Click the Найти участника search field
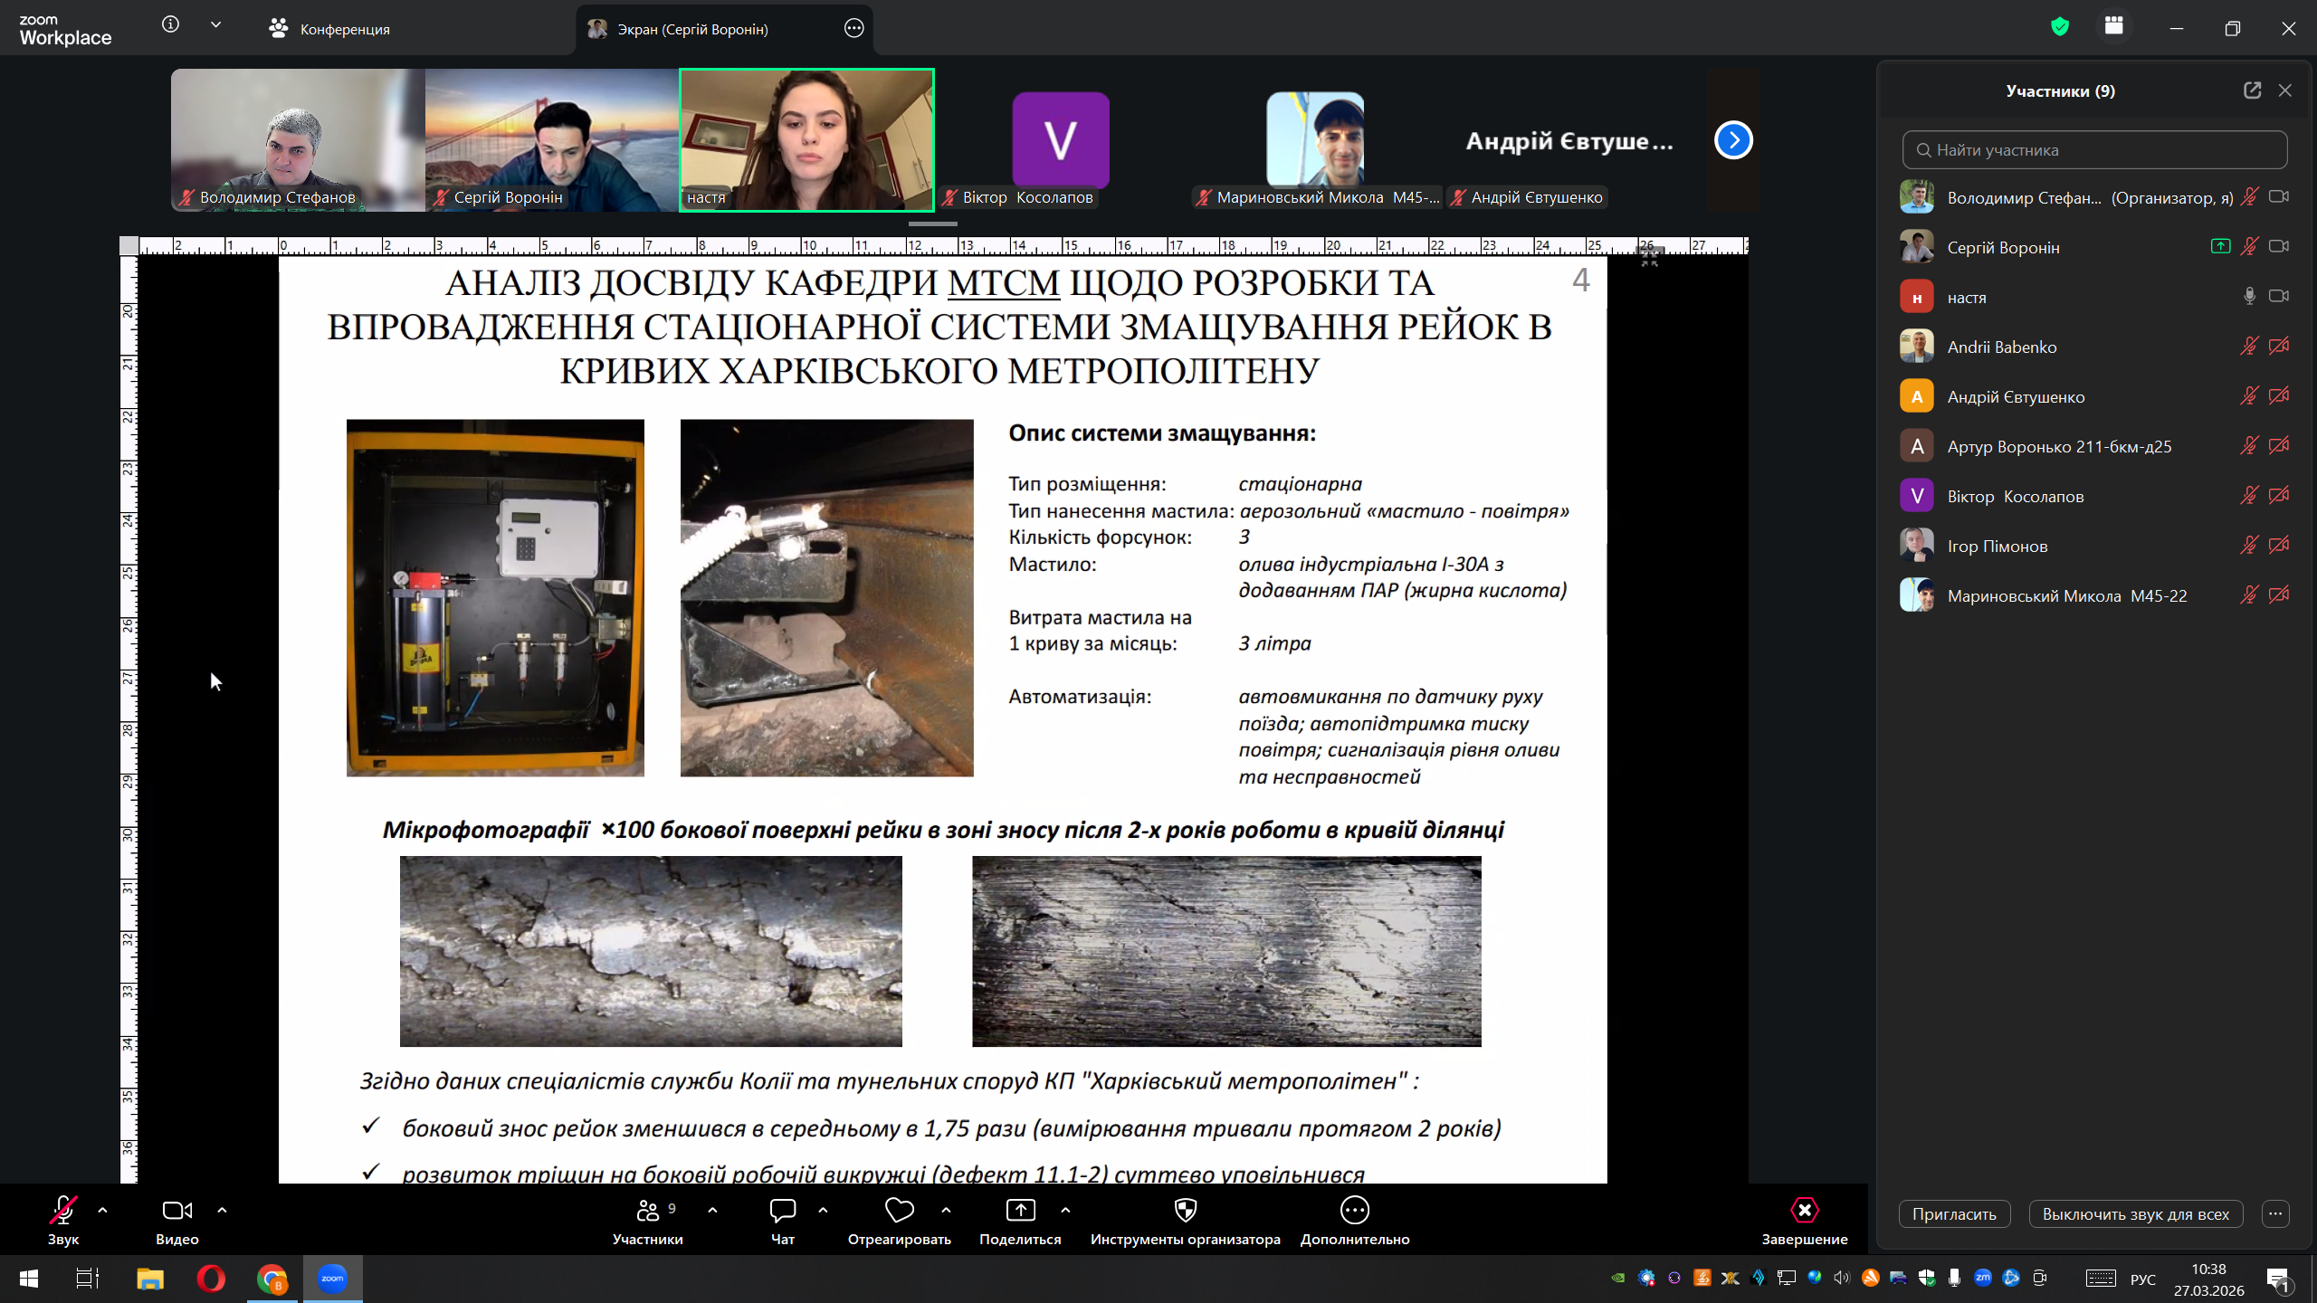The image size is (2317, 1303). tap(2094, 150)
